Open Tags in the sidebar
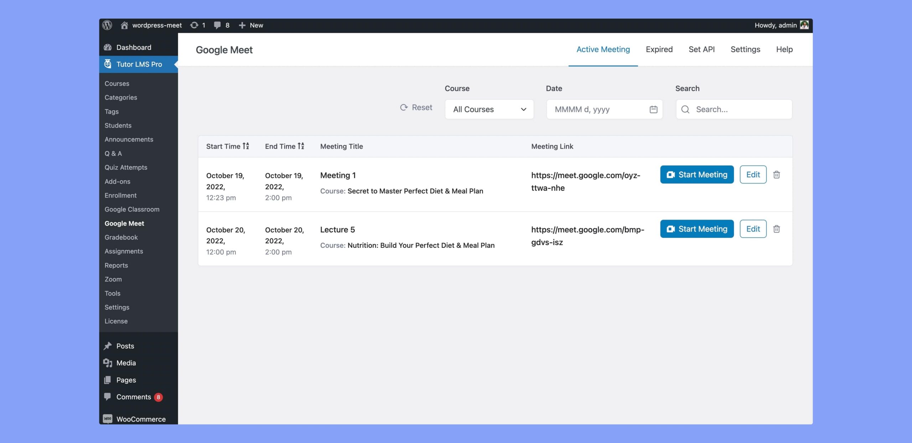Screen dimensions: 912x443 [112, 112]
